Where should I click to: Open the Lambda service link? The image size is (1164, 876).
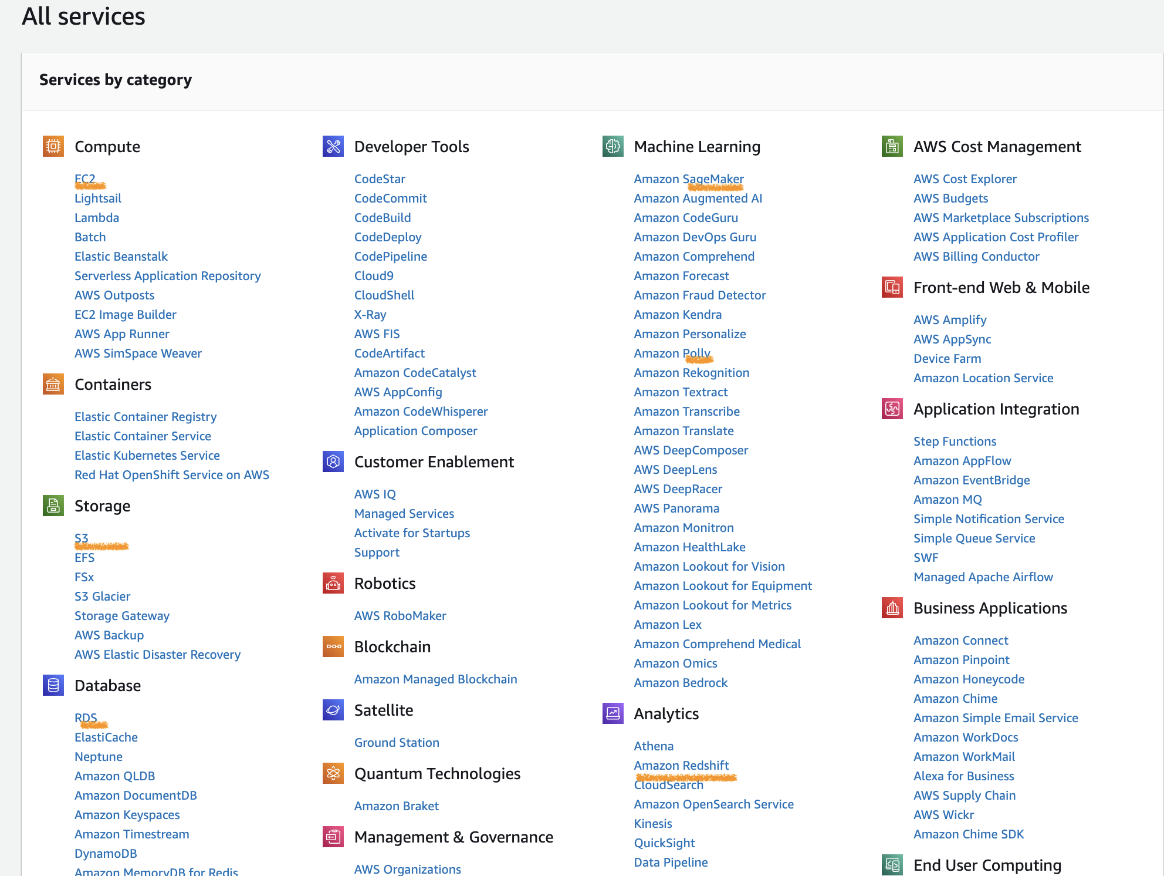(x=97, y=218)
